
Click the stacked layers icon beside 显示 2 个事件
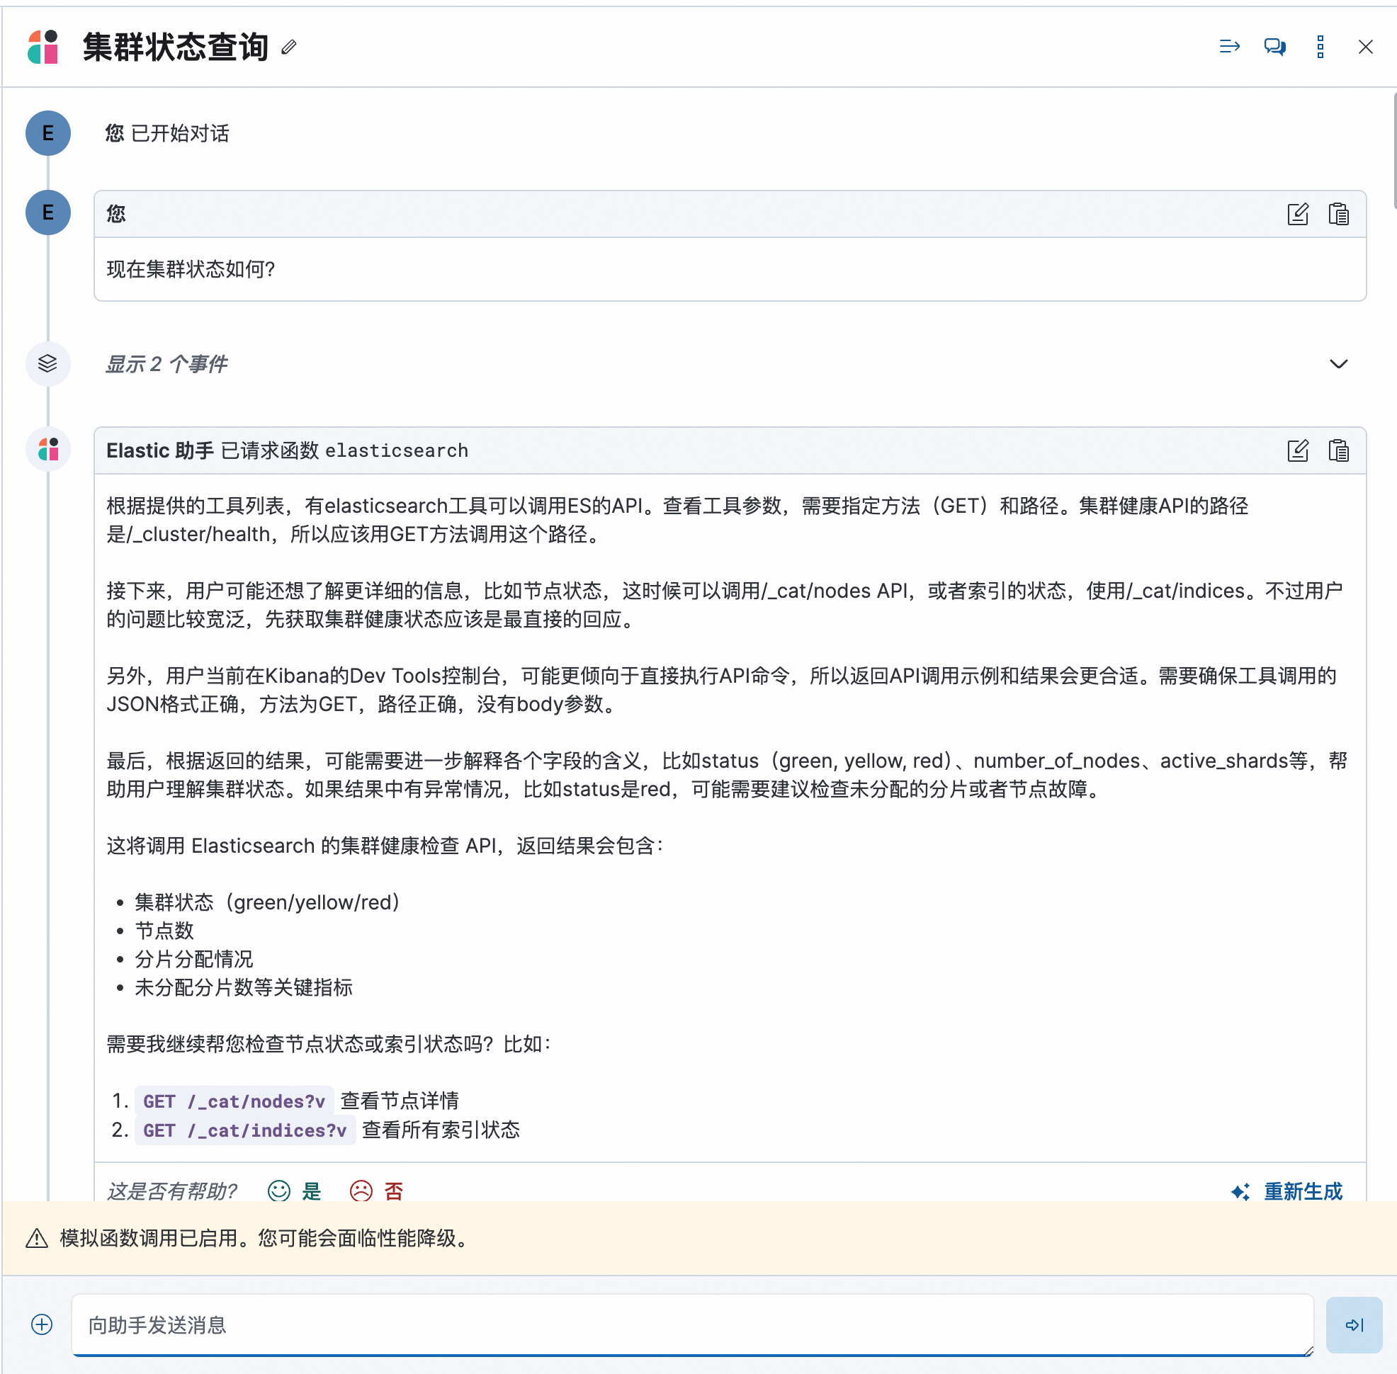[47, 364]
